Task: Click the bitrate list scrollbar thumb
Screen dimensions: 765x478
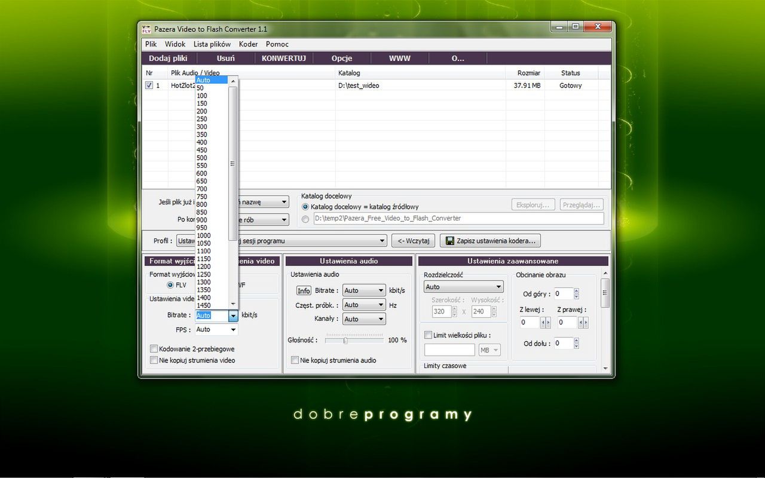Action: (232, 163)
